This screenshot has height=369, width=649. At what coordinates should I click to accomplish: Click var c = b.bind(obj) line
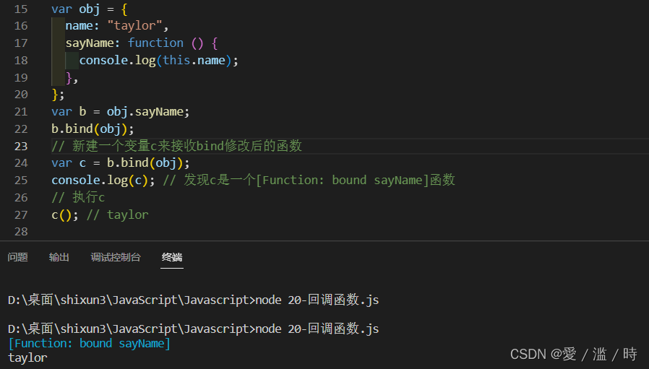click(x=121, y=163)
